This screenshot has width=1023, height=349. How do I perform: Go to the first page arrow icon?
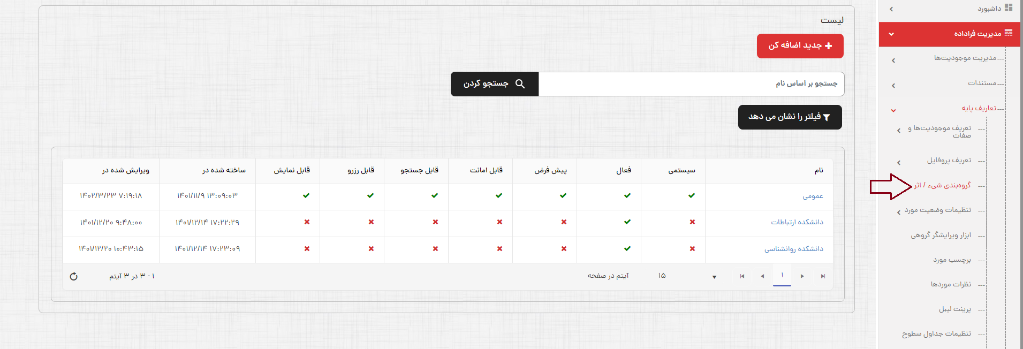(742, 276)
